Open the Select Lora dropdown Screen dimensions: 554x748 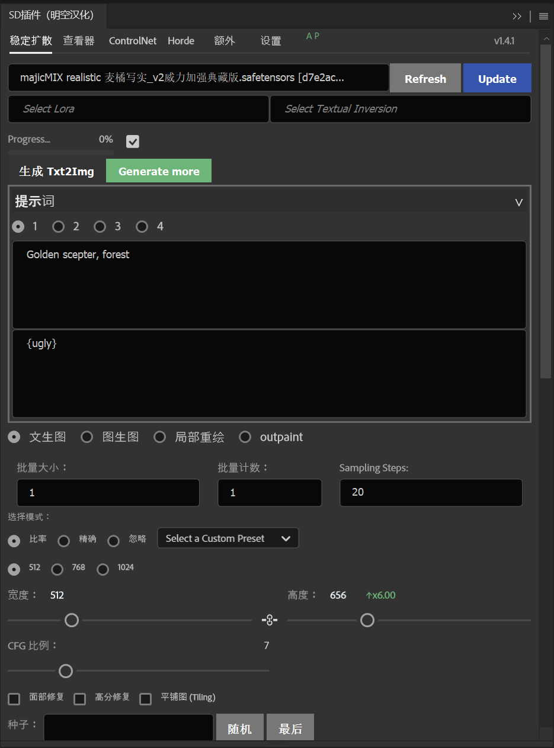[x=138, y=109]
